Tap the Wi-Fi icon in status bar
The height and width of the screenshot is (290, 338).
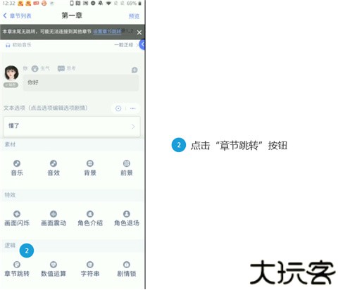tap(108, 4)
